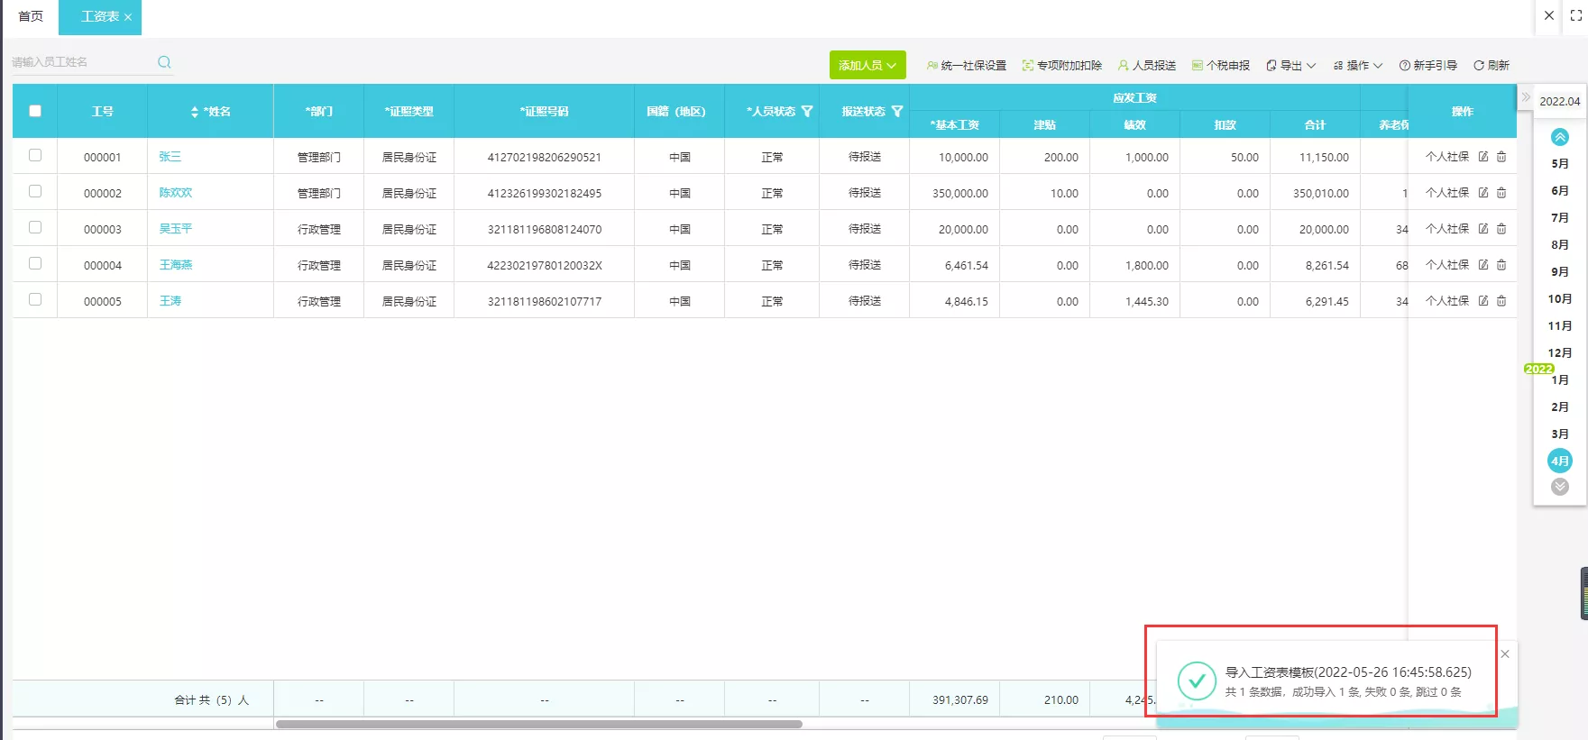Viewport: 1588px width, 740px height.
Task: Click the 工号 column header
Action: (x=102, y=111)
